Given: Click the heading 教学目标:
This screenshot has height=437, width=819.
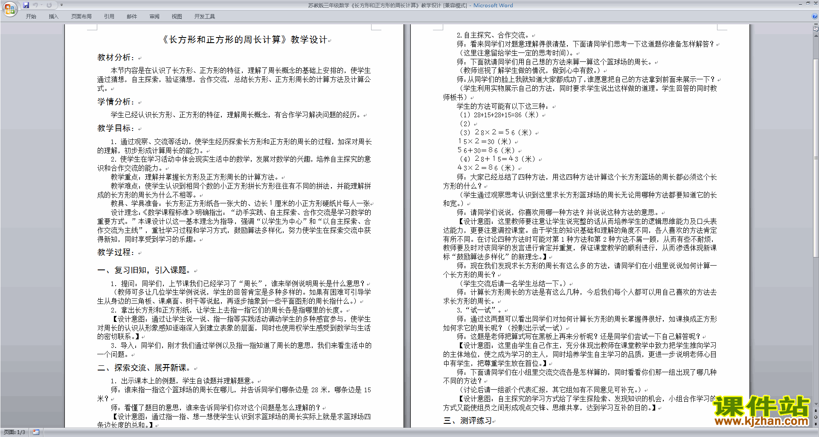Looking at the screenshot, I should coord(116,128).
